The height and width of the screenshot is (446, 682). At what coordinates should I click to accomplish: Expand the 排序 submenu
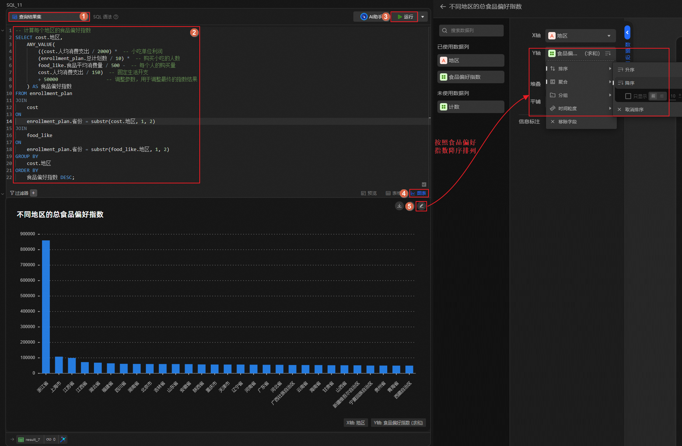(x=581, y=69)
